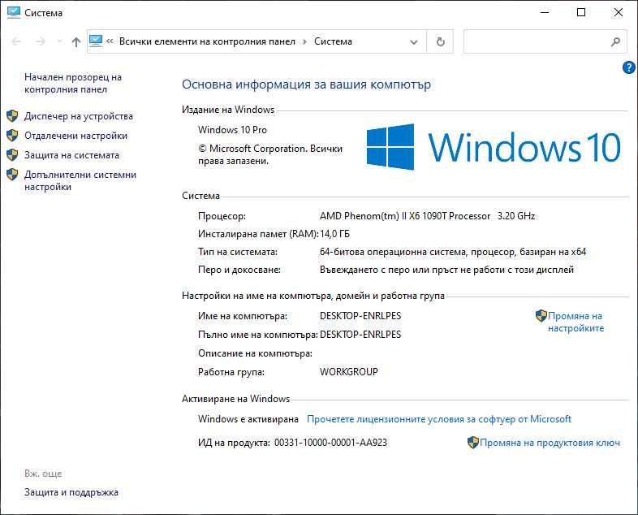Refresh the Система page
This screenshot has height=515, width=638.
[440, 41]
